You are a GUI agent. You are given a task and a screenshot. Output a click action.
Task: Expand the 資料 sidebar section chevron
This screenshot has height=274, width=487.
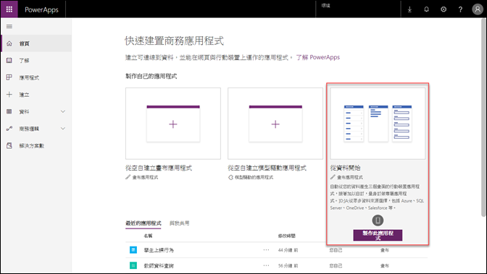(x=63, y=111)
